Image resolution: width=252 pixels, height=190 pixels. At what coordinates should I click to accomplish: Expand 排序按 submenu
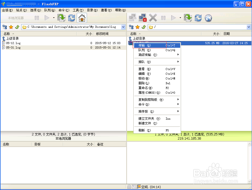(x=157, y=112)
